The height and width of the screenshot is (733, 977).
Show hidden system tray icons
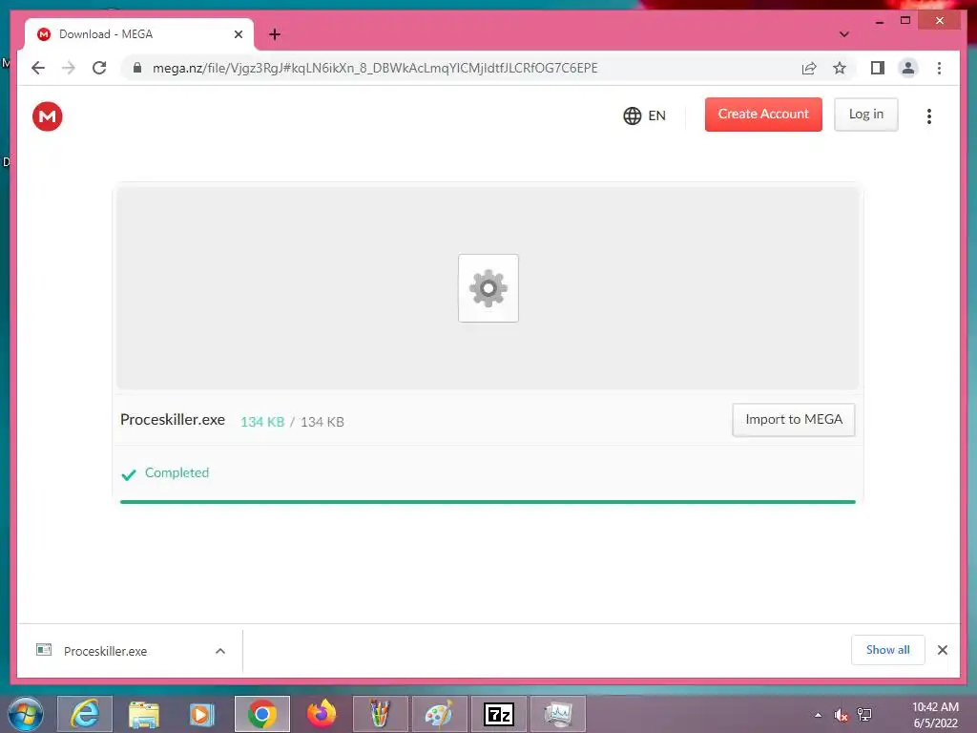tap(818, 715)
